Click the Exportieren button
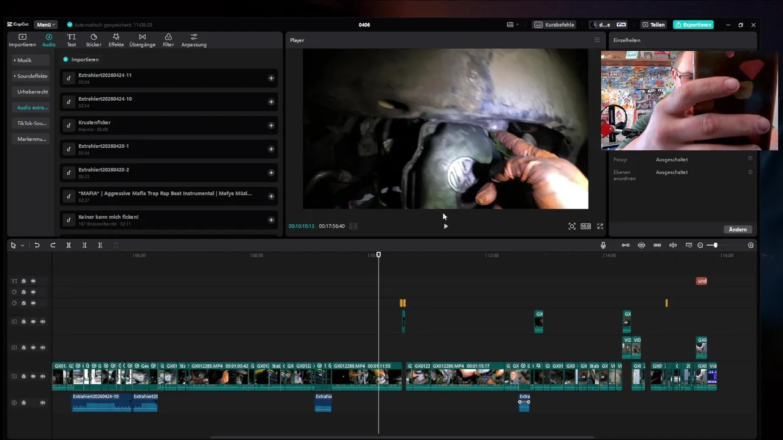Image resolution: width=783 pixels, height=440 pixels. 693,24
